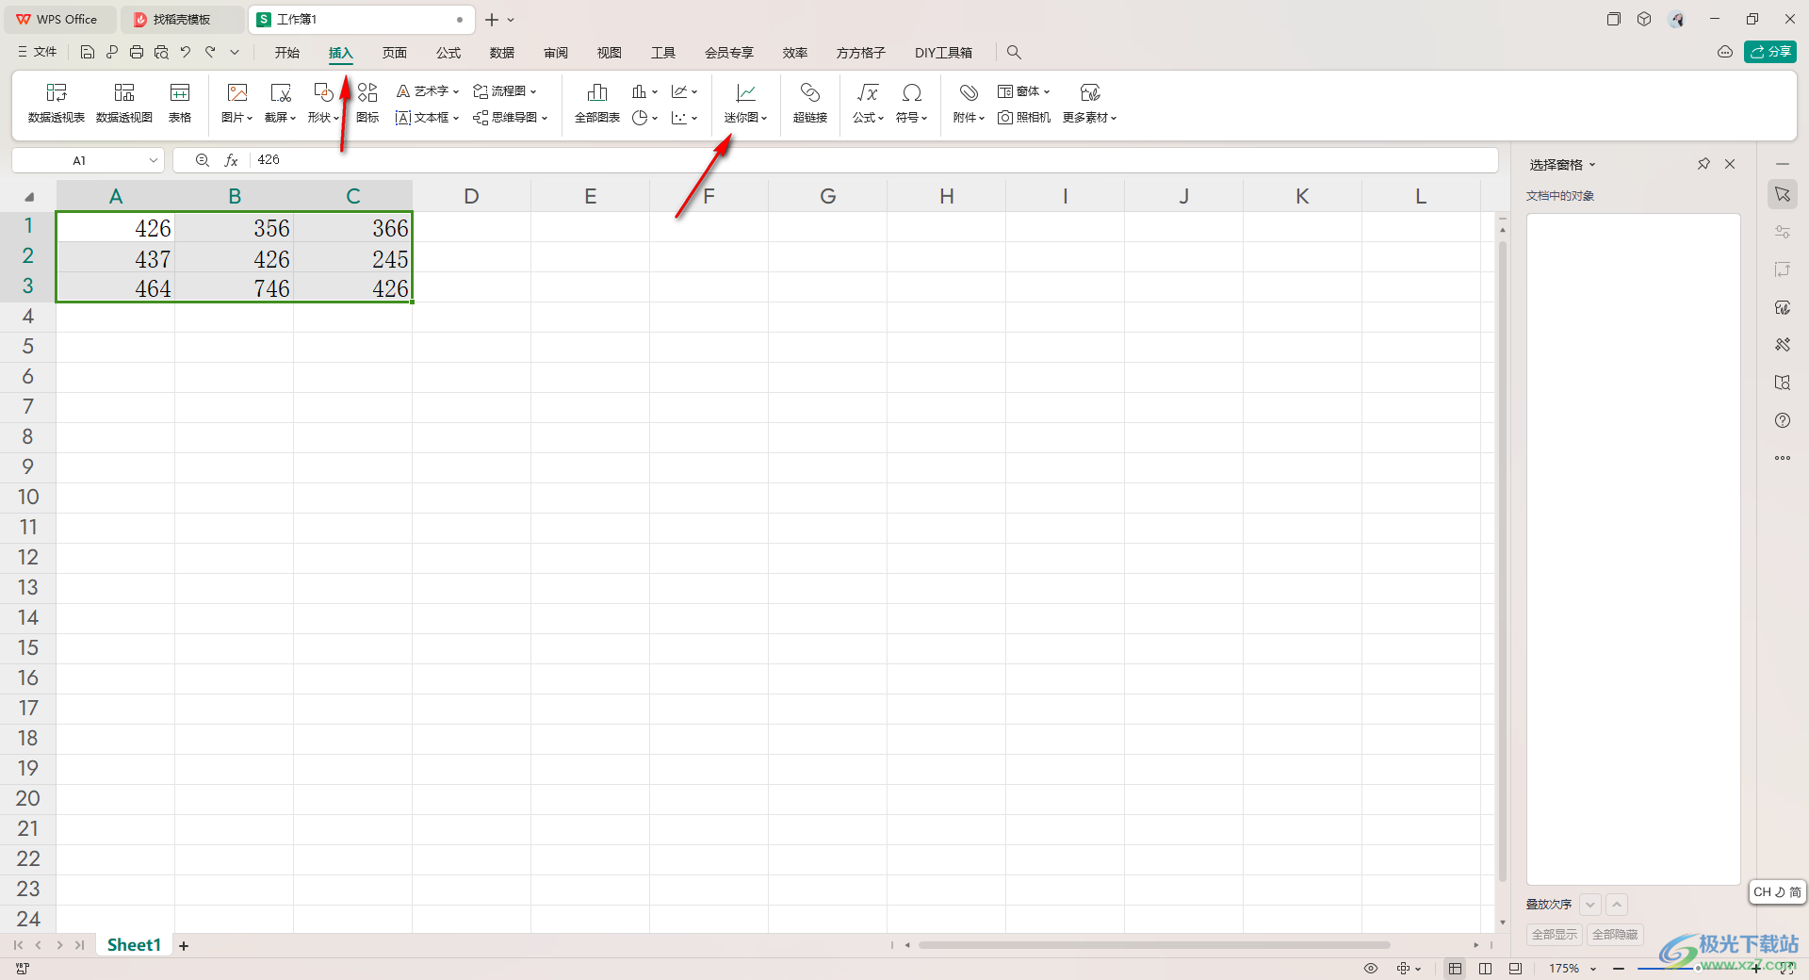Toggle the eye protection mode icon
The image size is (1809, 980).
click(1371, 969)
